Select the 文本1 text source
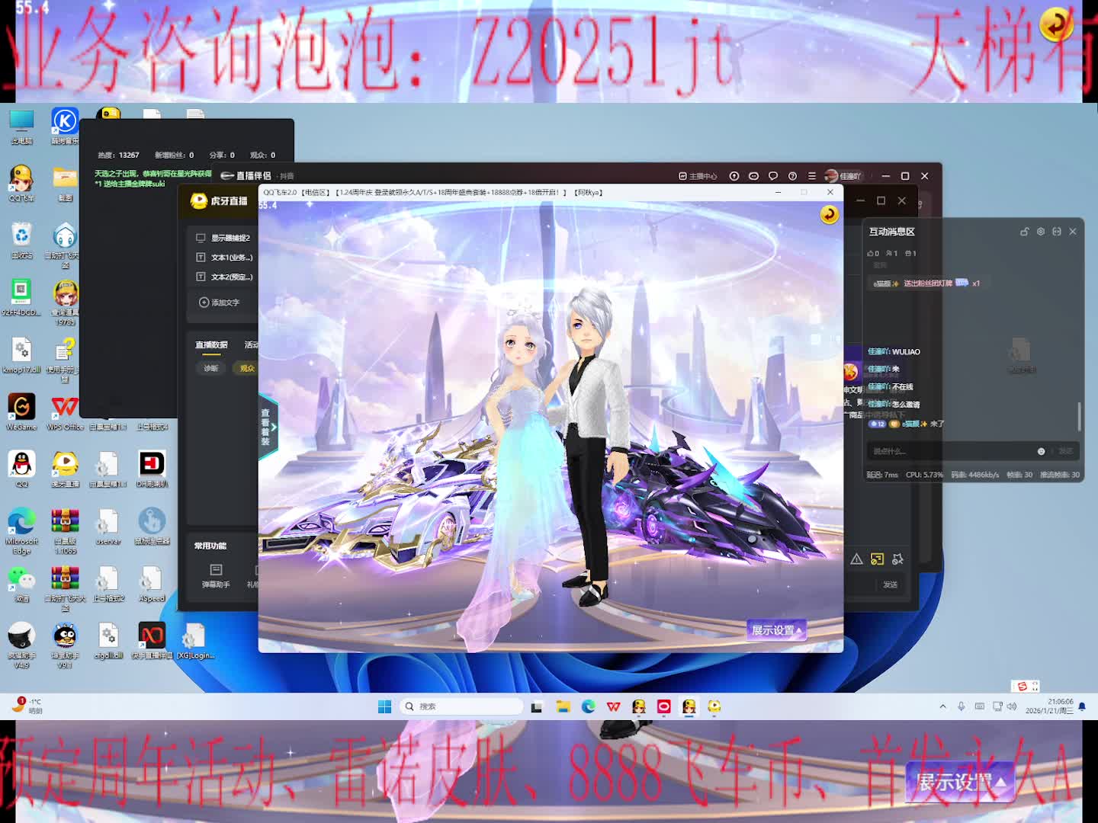The height and width of the screenshot is (823, 1098). 225,258
